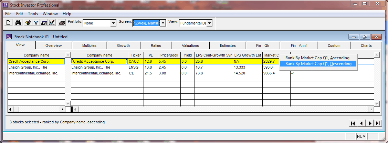Open the Tools menu
The height and width of the screenshot is (143, 388).
pyautogui.click(x=33, y=14)
